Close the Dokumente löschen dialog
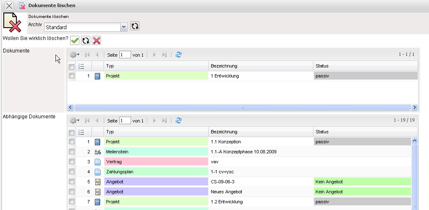 coord(9,6)
